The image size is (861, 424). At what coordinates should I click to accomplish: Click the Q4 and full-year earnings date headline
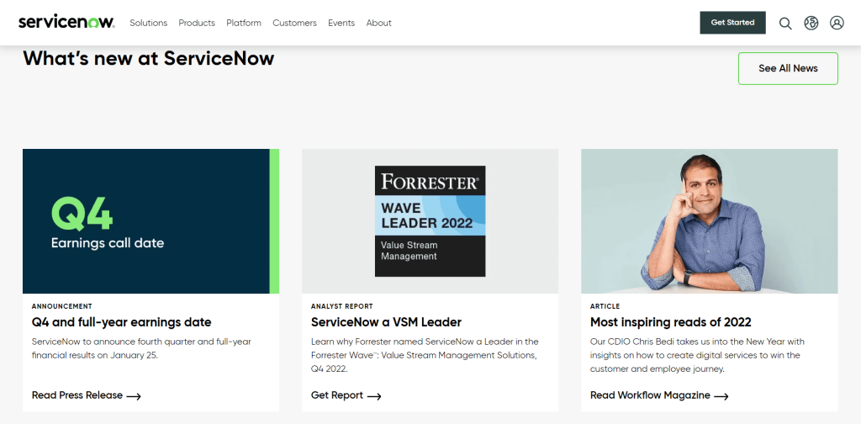click(121, 322)
